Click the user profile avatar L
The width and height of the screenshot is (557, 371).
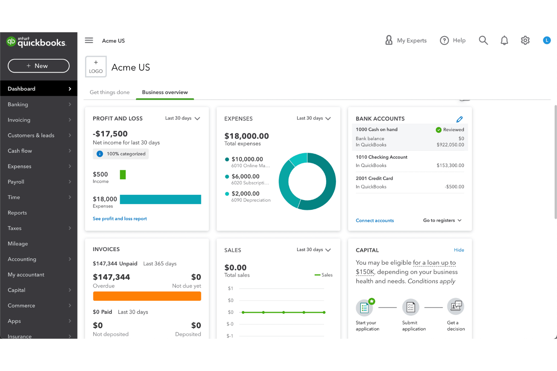click(x=547, y=40)
